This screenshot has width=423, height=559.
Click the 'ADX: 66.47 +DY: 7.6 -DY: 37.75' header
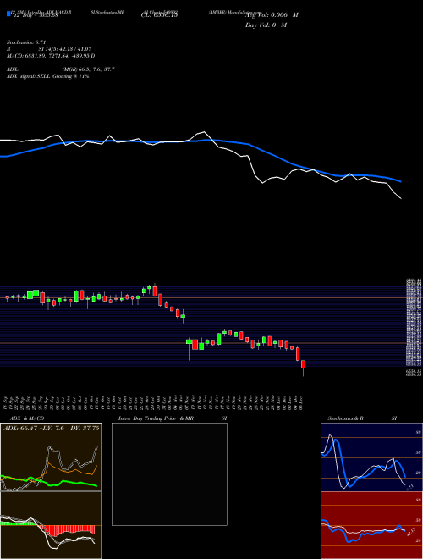(52, 429)
